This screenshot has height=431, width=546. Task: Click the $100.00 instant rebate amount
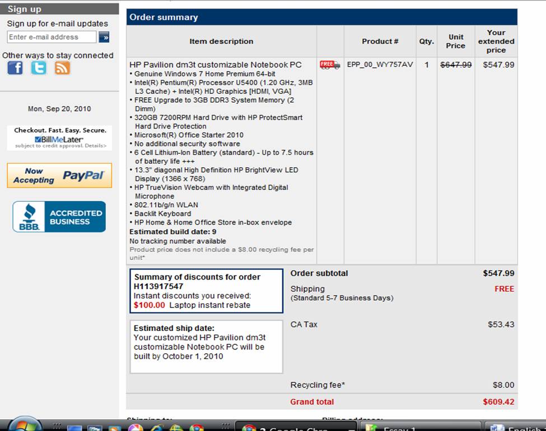pyautogui.click(x=150, y=305)
